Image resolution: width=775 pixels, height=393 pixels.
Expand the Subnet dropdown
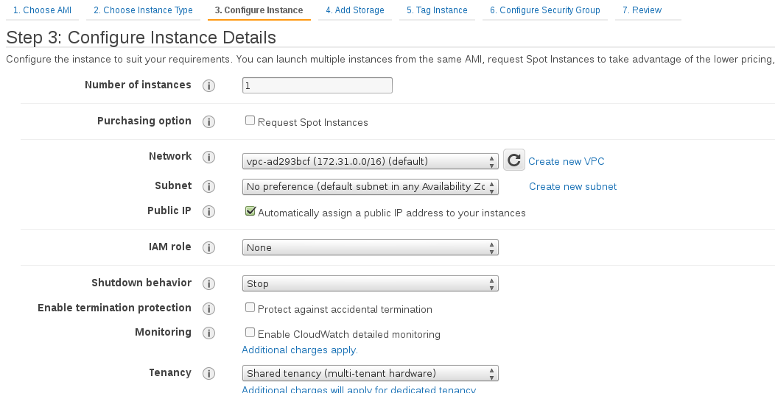pos(370,187)
